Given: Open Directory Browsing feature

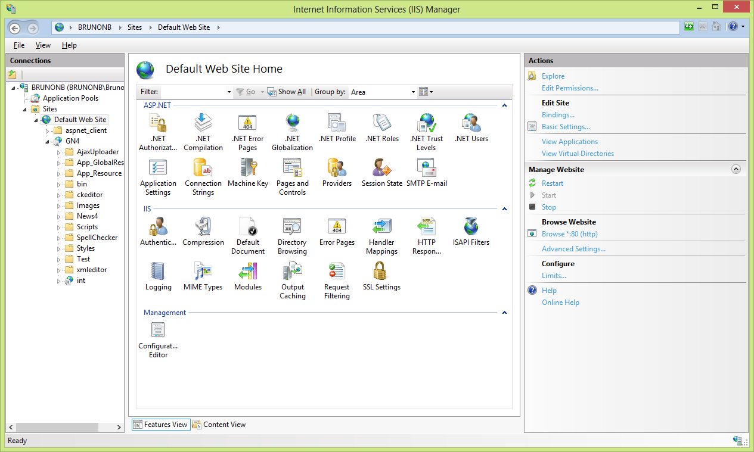Looking at the screenshot, I should pyautogui.click(x=293, y=236).
